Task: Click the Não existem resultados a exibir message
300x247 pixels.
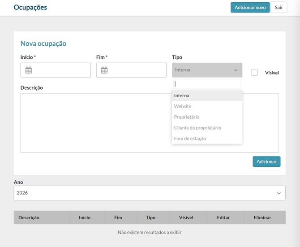Action: coord(150,233)
